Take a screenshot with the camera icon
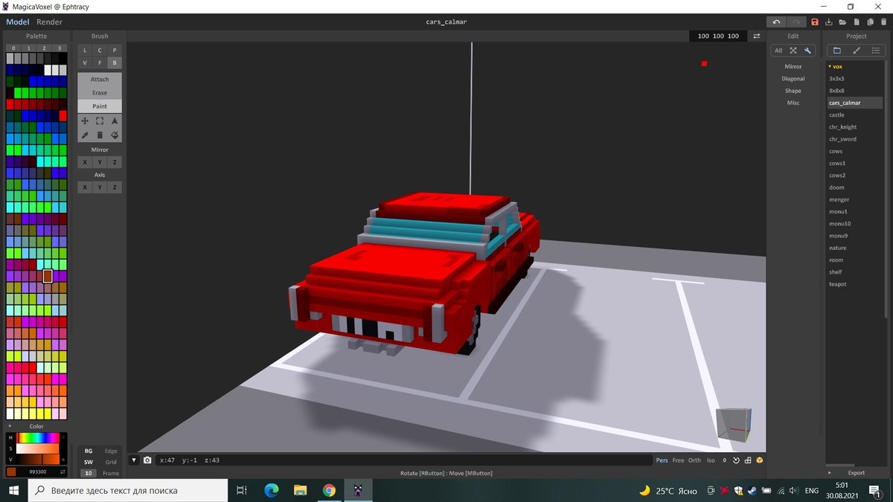The height and width of the screenshot is (502, 893). point(147,460)
